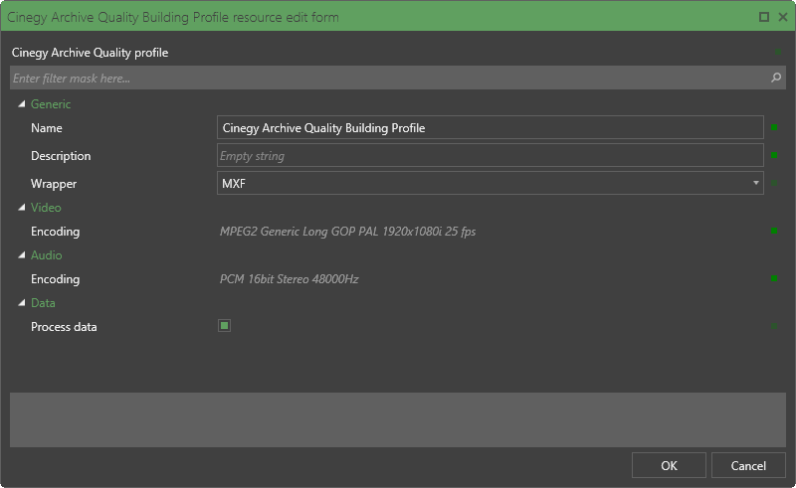Click the PCM 16bit Stereo 48000Hz value
Image resolution: width=796 pixels, height=488 pixels.
(x=289, y=279)
